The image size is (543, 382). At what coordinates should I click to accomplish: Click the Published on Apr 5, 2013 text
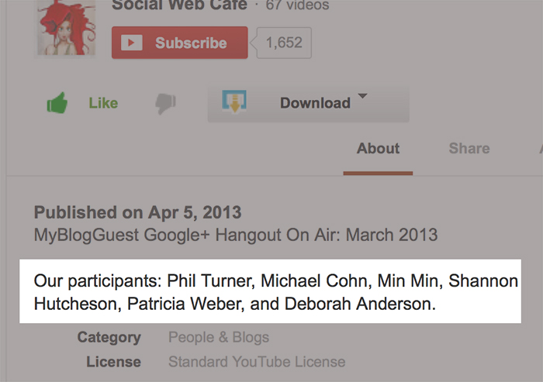[137, 212]
